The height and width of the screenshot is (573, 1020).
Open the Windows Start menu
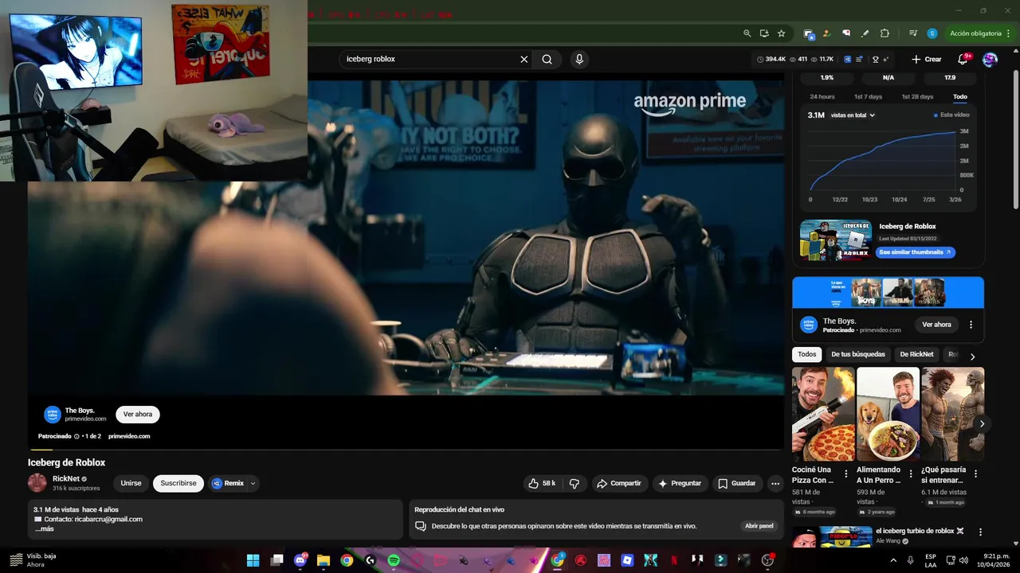pos(253,560)
